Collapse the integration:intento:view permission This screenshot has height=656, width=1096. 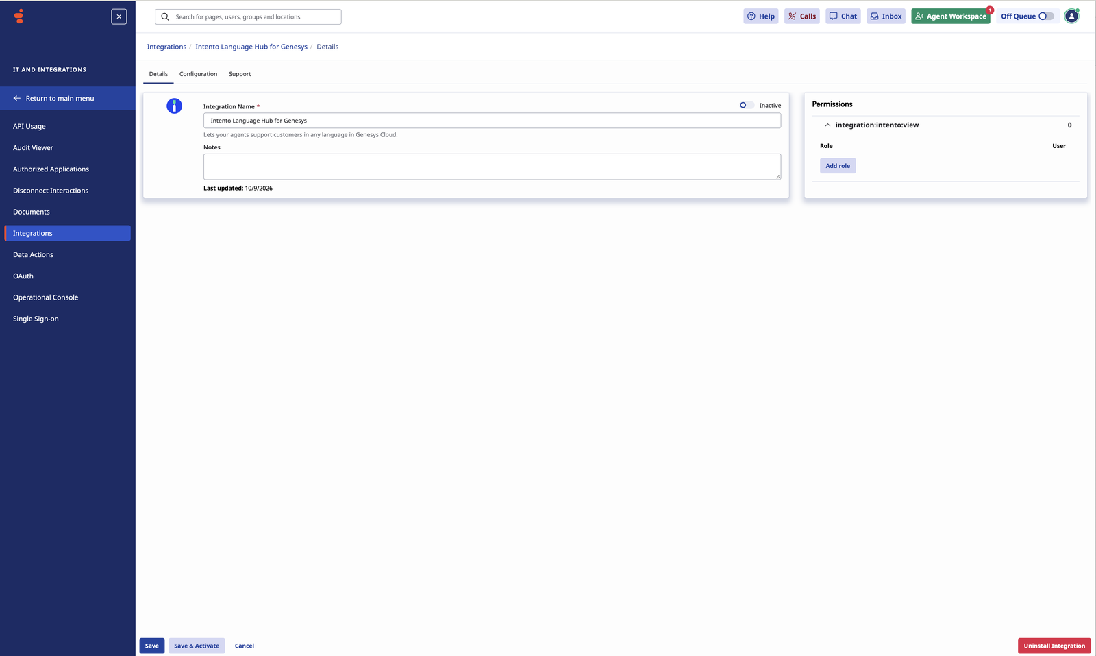[827, 125]
